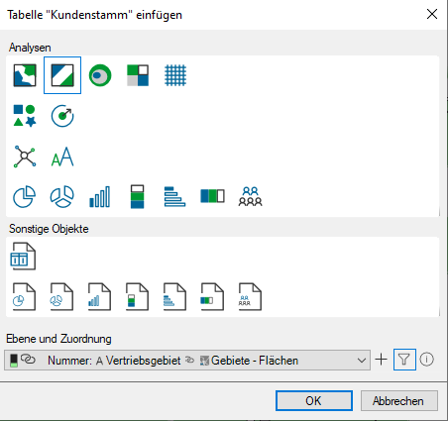Choose the blue-green diagonal square analysis icon

pyautogui.click(x=62, y=75)
